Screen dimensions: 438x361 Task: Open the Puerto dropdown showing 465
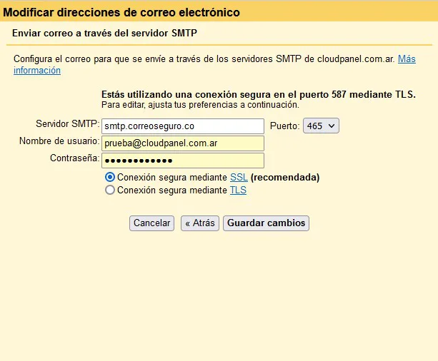coord(321,126)
